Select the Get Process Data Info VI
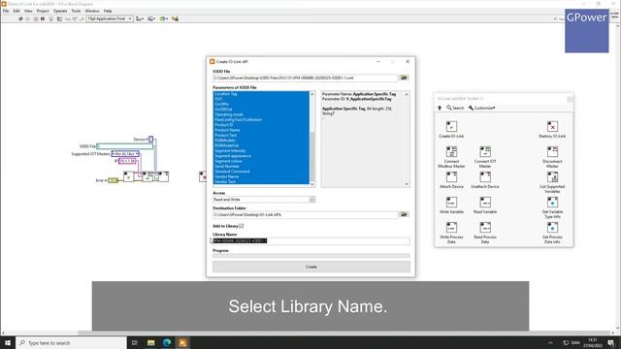 (x=552, y=228)
